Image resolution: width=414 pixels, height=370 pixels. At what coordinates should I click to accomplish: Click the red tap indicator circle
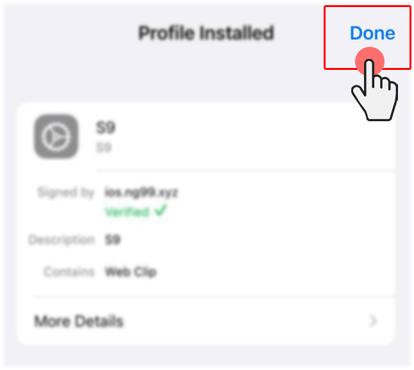point(369,62)
